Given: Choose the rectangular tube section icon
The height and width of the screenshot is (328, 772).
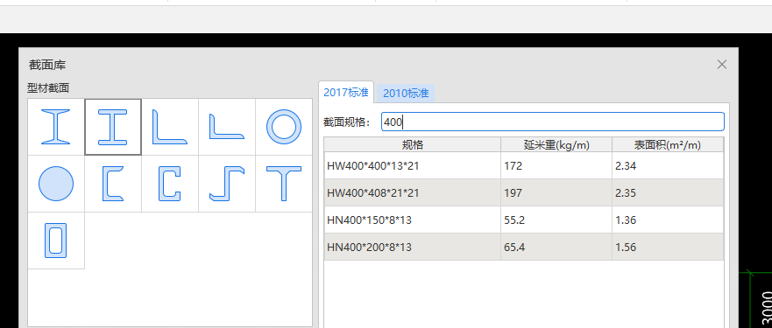Looking at the screenshot, I should click(x=56, y=241).
